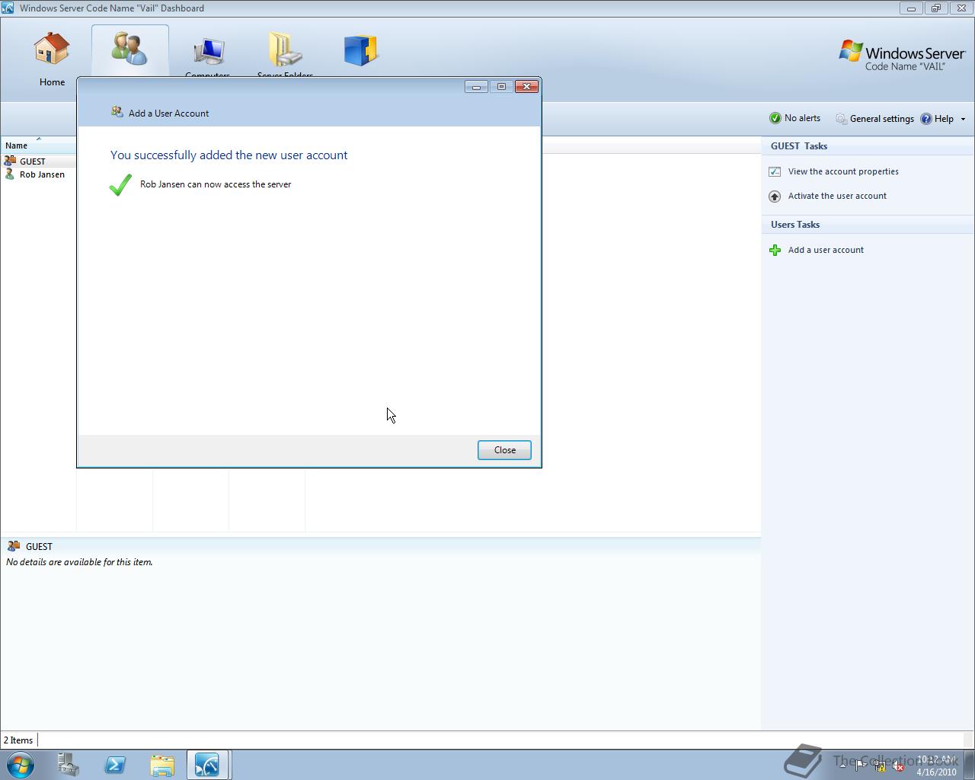
Task: Click the Rob Jansen user icon
Action: [10, 174]
